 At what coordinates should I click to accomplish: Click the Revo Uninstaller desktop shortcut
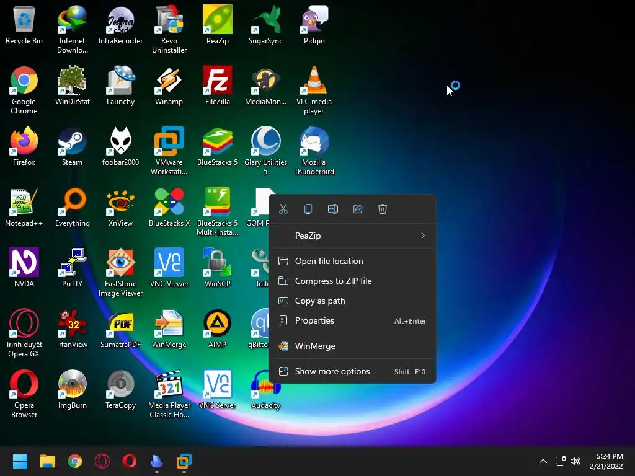tap(169, 30)
